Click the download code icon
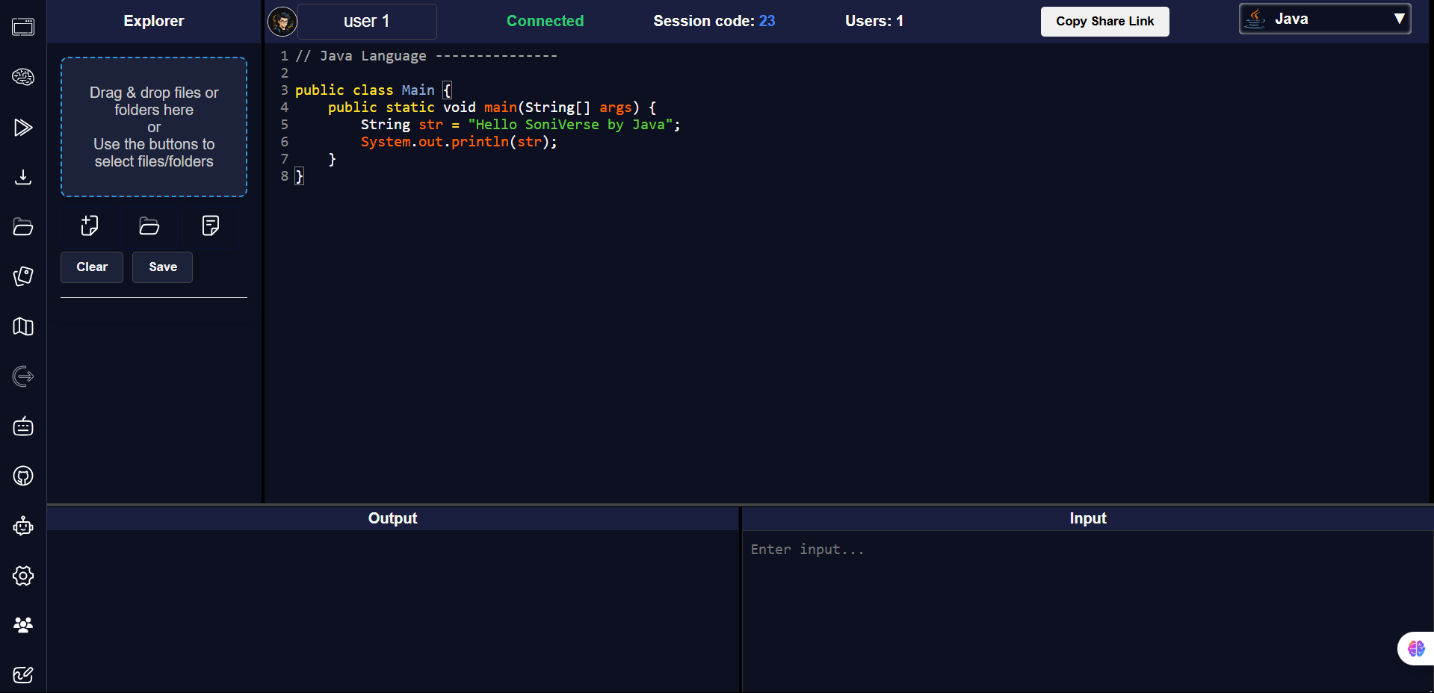 tap(23, 178)
